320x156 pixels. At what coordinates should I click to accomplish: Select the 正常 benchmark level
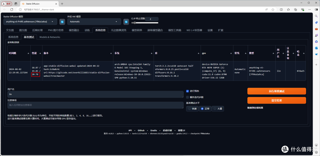tap(205, 109)
